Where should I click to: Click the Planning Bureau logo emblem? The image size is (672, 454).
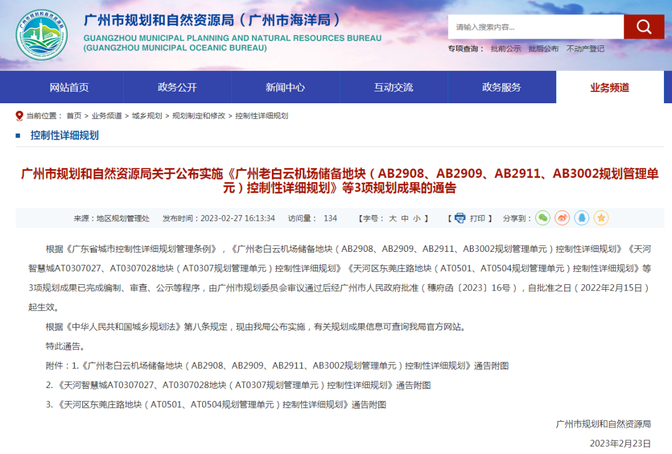tap(41, 34)
